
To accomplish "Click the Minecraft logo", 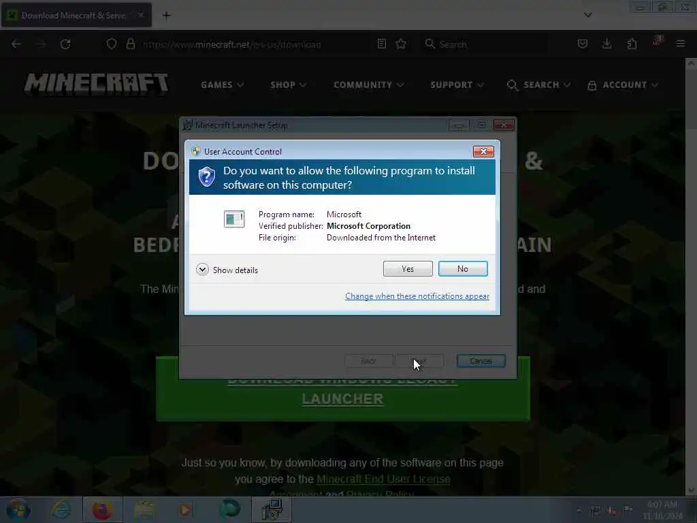I will (97, 84).
